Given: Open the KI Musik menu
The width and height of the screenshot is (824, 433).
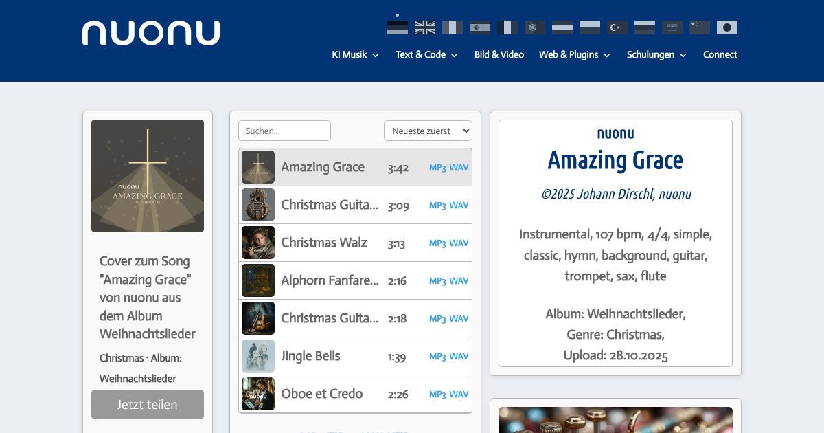Looking at the screenshot, I should (355, 55).
